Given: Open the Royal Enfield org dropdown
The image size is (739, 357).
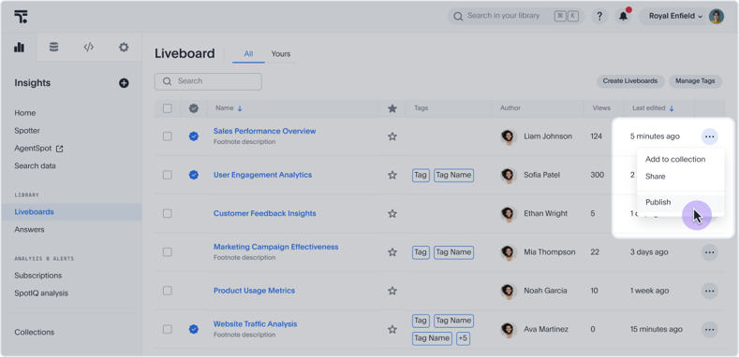Looking at the screenshot, I should pyautogui.click(x=675, y=17).
